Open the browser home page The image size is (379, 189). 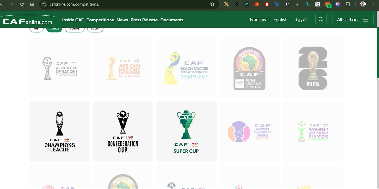[x=32, y=4]
